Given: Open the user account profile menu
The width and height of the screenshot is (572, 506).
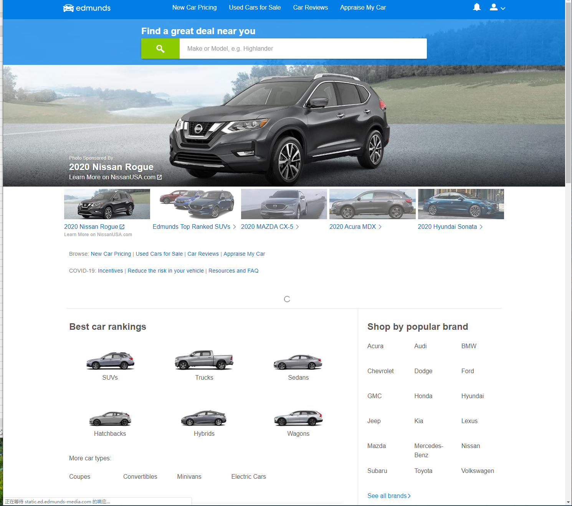Looking at the screenshot, I should pos(498,7).
